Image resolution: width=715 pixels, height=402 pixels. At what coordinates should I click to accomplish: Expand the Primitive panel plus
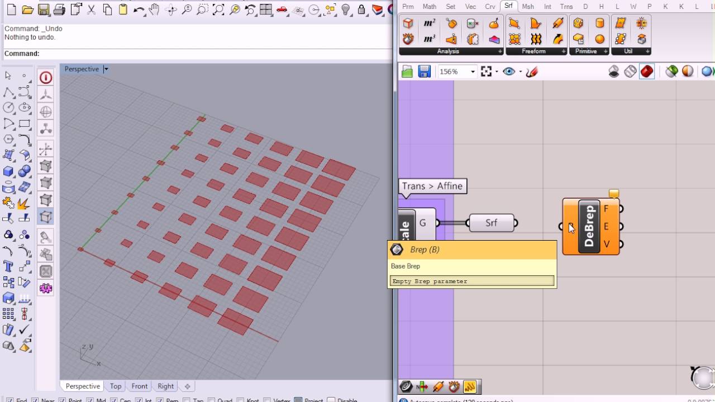coord(606,51)
